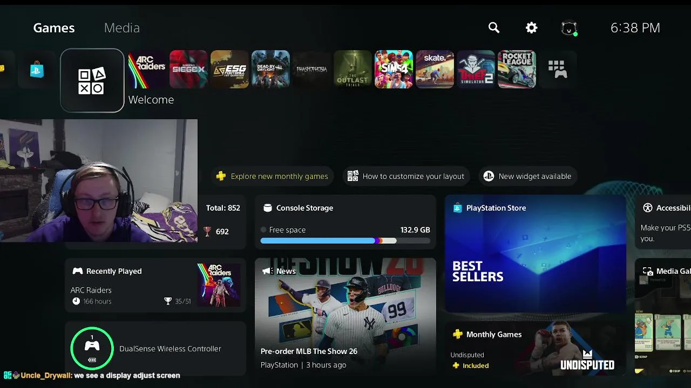Switch to the Games tab
Screen dimensions: 691x388
(x=54, y=28)
